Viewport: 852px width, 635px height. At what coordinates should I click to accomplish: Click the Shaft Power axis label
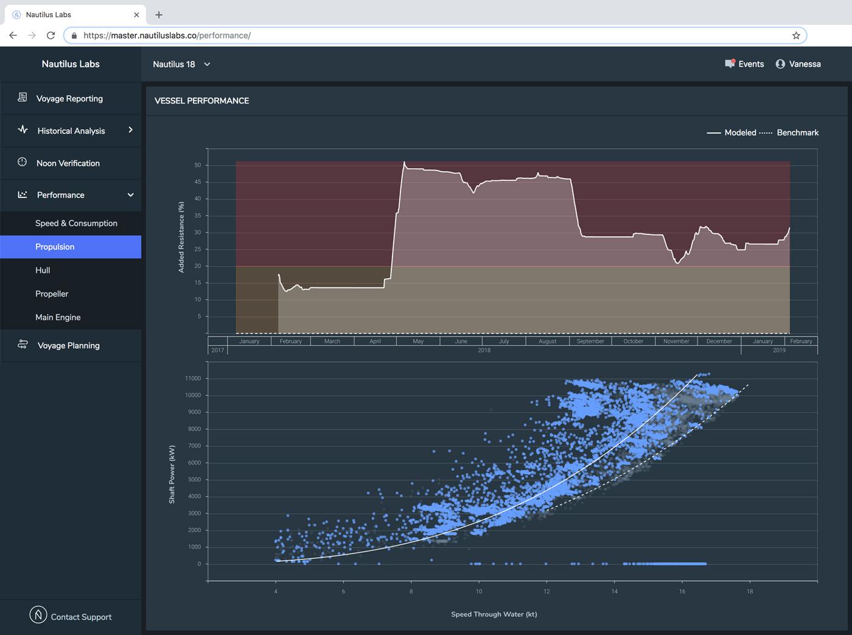(x=172, y=474)
